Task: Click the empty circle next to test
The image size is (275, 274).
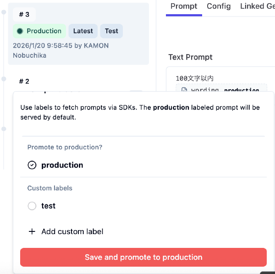Action: (32, 206)
